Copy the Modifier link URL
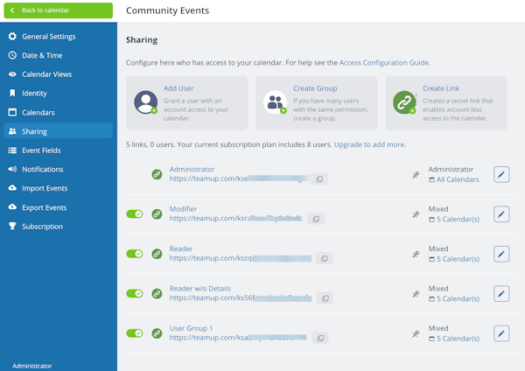525x371 pixels. pos(316,219)
